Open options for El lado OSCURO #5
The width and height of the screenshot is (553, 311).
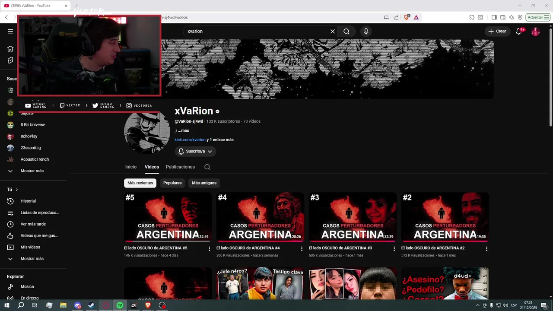[210, 249]
